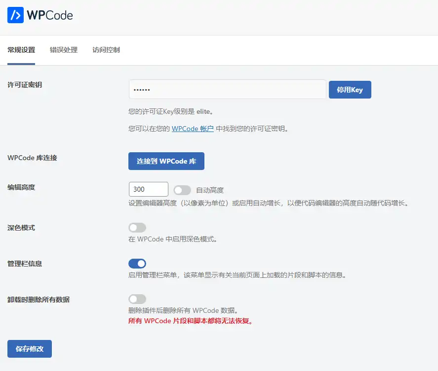Focus the masked 许可证密钥 input field

227,89
